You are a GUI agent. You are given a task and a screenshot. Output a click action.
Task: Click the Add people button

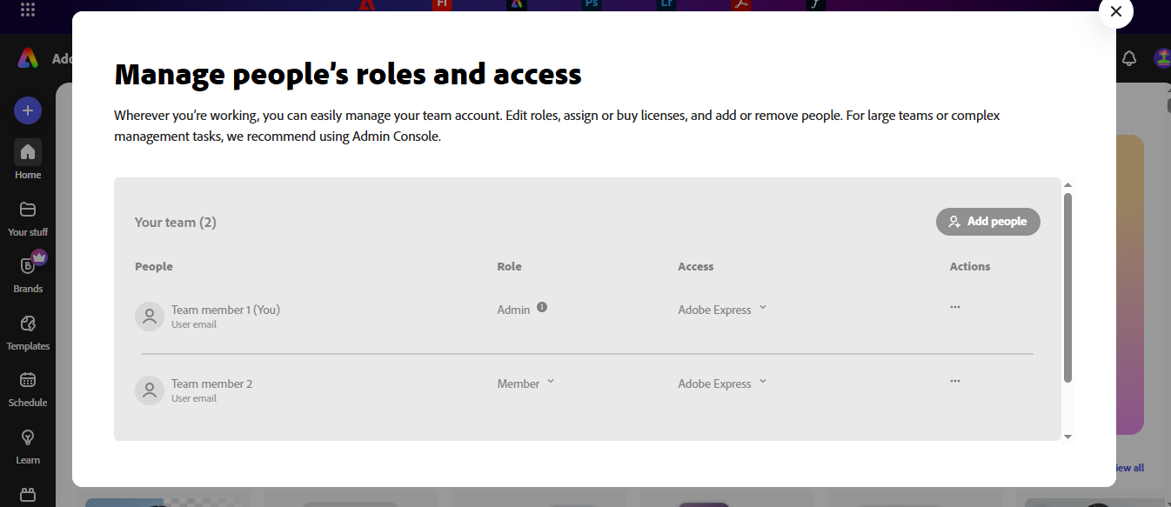click(987, 222)
